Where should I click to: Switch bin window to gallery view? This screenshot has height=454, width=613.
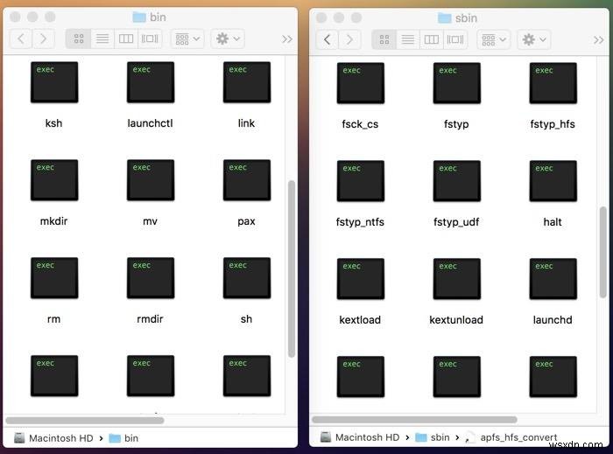150,38
